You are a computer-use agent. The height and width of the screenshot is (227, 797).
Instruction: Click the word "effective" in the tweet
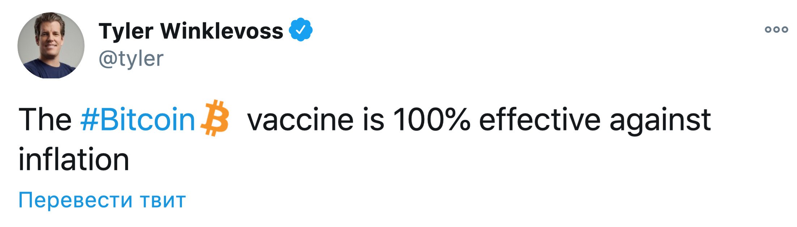pos(540,119)
